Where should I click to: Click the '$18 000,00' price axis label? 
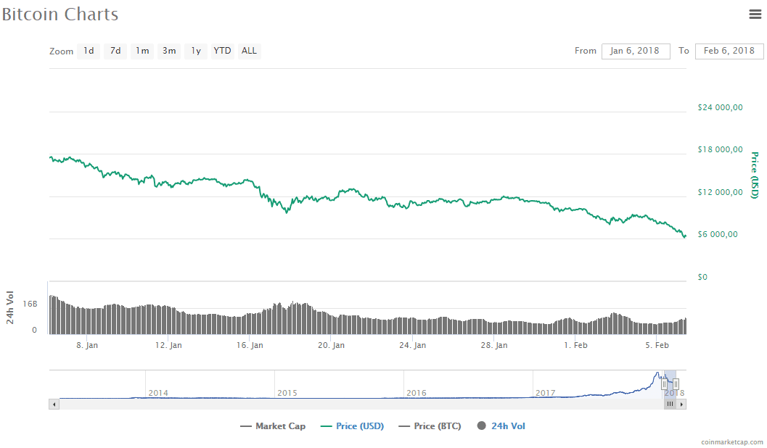tap(720, 149)
